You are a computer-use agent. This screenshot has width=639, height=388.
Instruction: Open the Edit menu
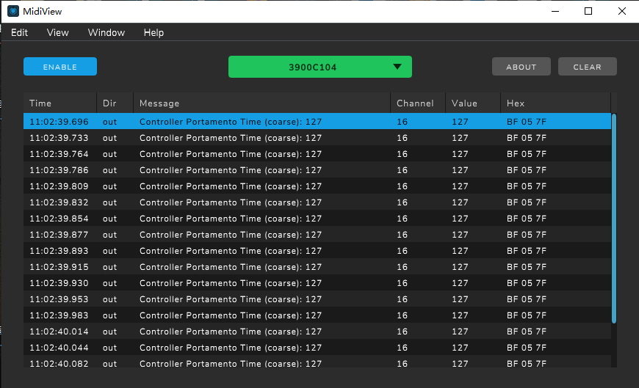[x=20, y=32]
